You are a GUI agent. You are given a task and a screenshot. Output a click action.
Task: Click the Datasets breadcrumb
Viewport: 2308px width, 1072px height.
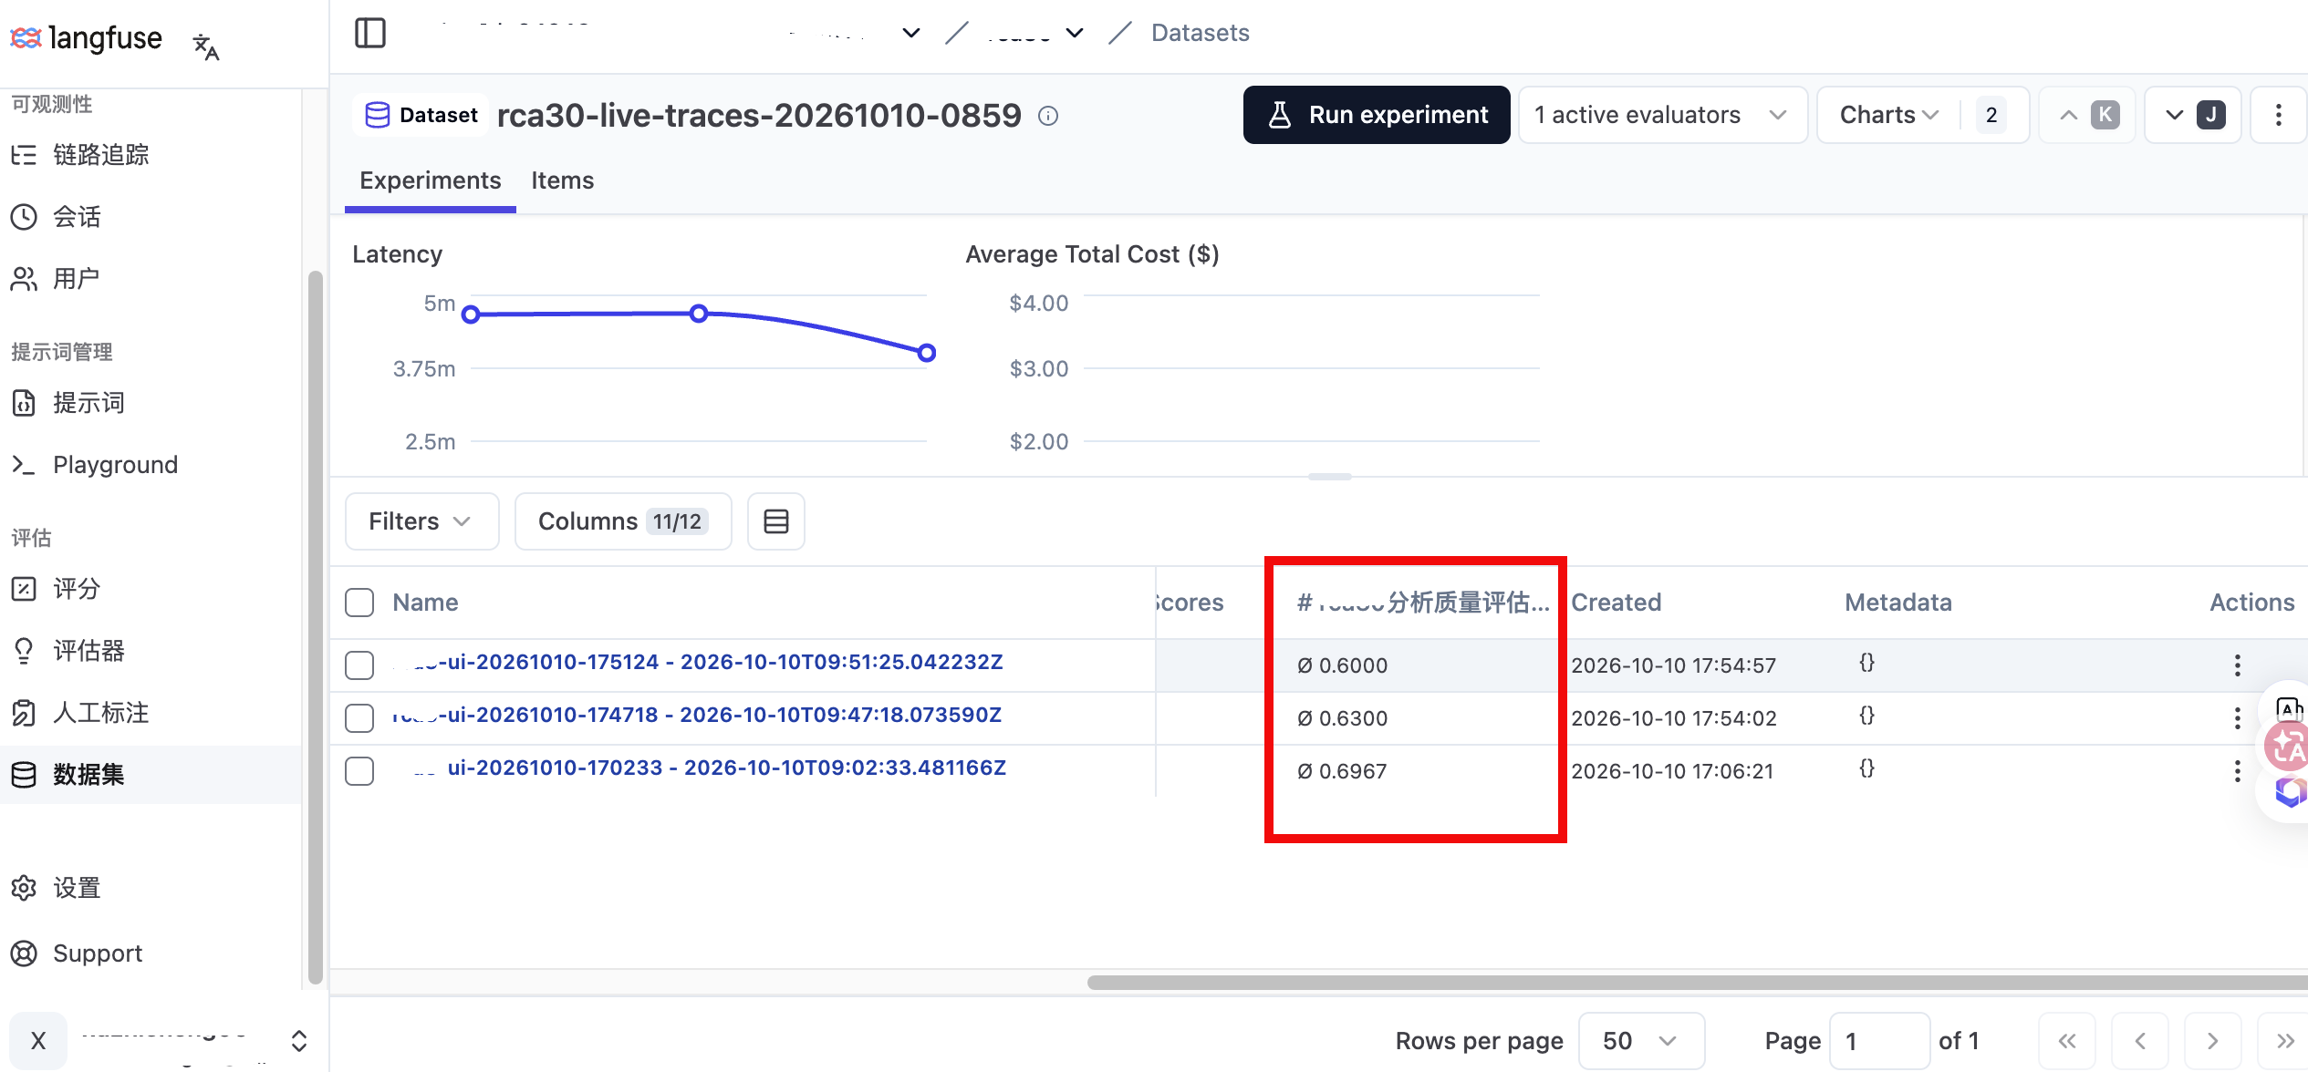(1200, 33)
